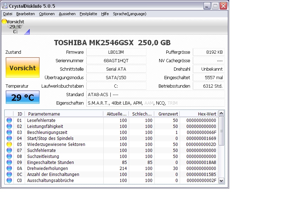Click the Firmware field LB013M
Image resolution: width=283 pixels, height=212 pixels.
pos(116,52)
